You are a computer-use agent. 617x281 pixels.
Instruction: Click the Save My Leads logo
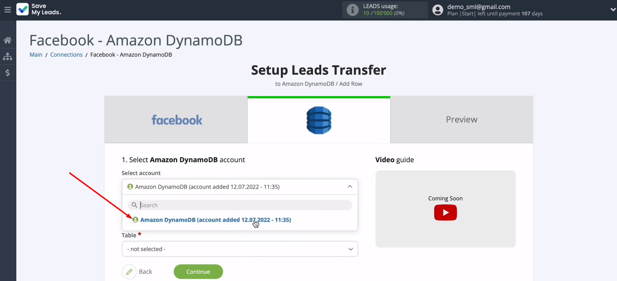(x=39, y=10)
